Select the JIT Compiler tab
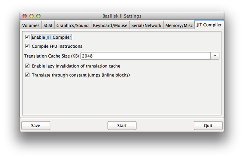Image resolution: width=244 pixels, height=159 pixels. pyautogui.click(x=209, y=25)
